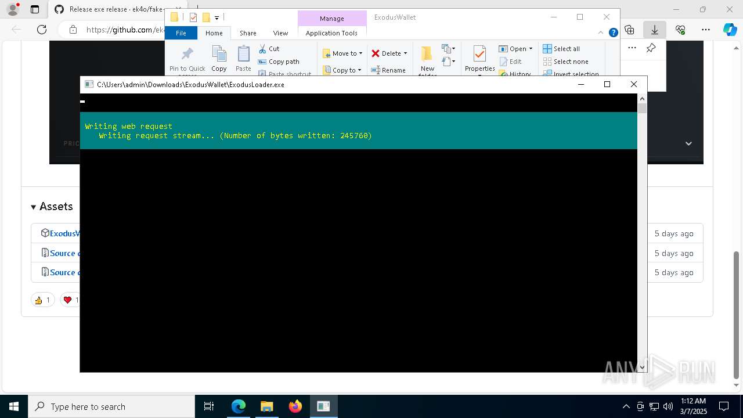Image resolution: width=743 pixels, height=418 pixels.
Task: Click the Cut scissors icon in Explorer ribbon
Action: click(262, 49)
